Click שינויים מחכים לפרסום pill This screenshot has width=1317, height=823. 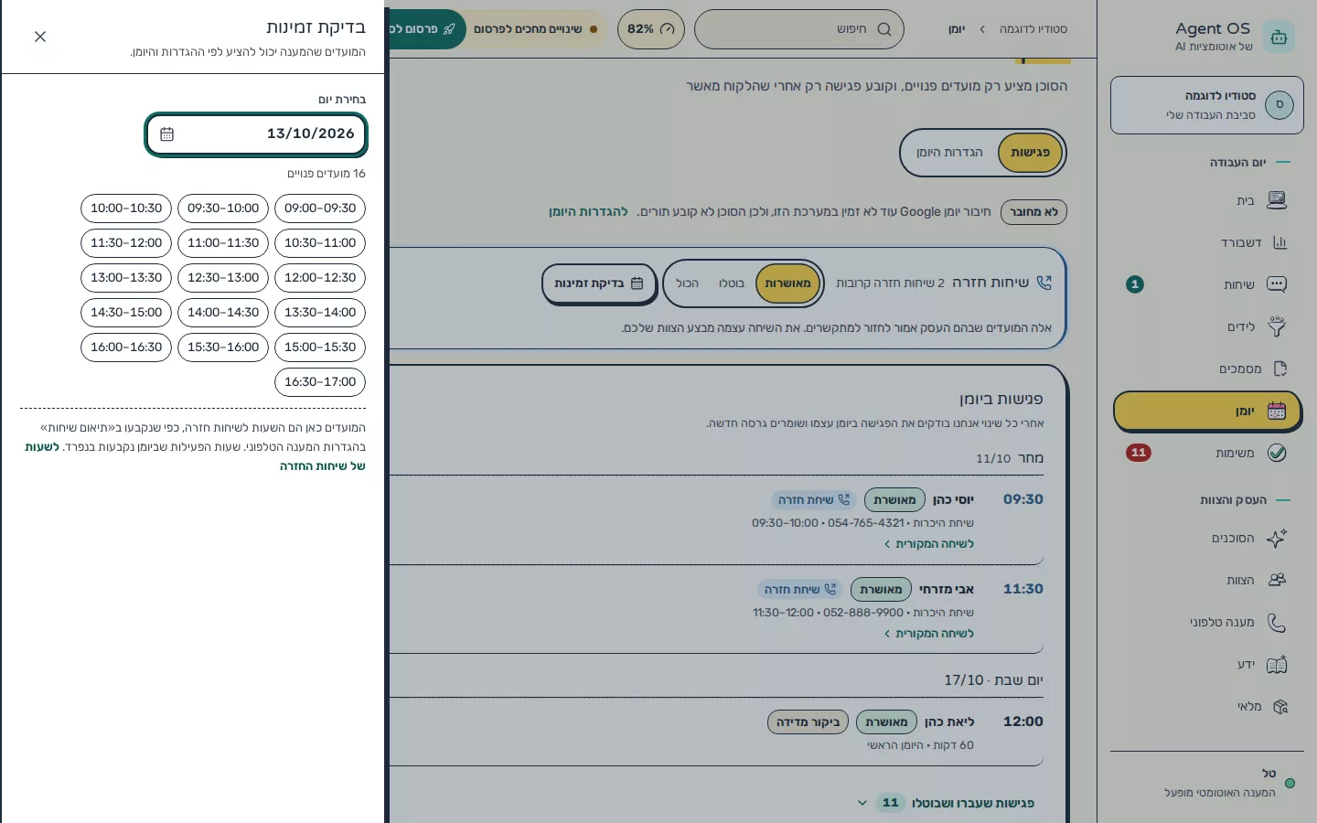535,29
